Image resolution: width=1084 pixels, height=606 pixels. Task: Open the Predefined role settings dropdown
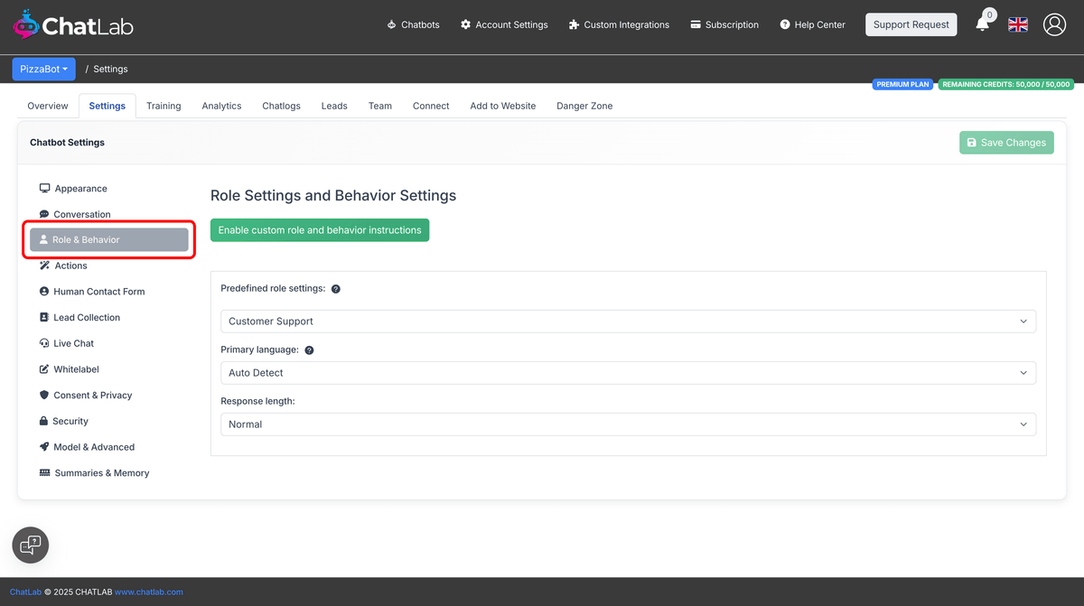click(628, 322)
